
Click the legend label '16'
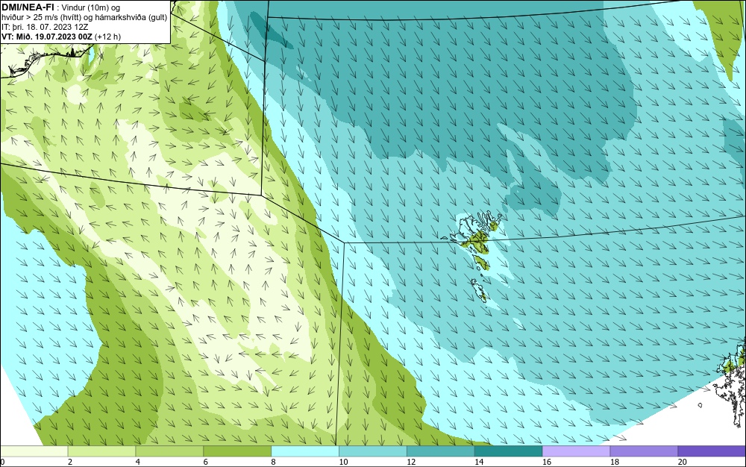coord(547,462)
